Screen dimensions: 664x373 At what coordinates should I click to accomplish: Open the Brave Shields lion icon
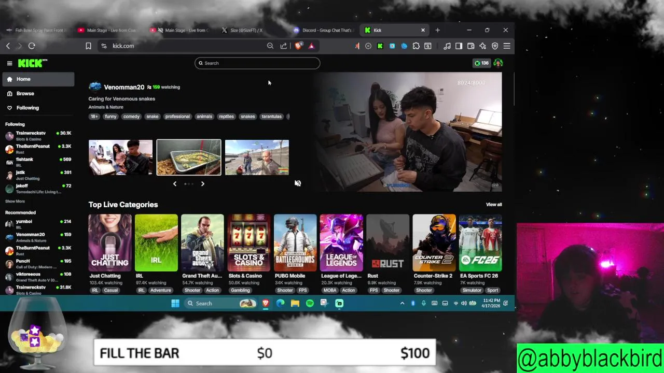tap(298, 46)
